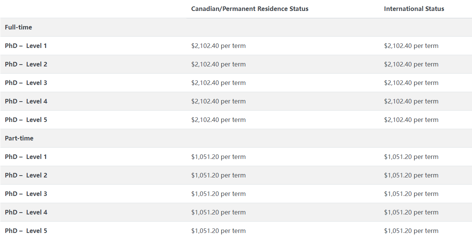Image resolution: width=472 pixels, height=239 pixels.
Task: Select the Canadian/Permanent Residence Status column header
Action: 250,9
